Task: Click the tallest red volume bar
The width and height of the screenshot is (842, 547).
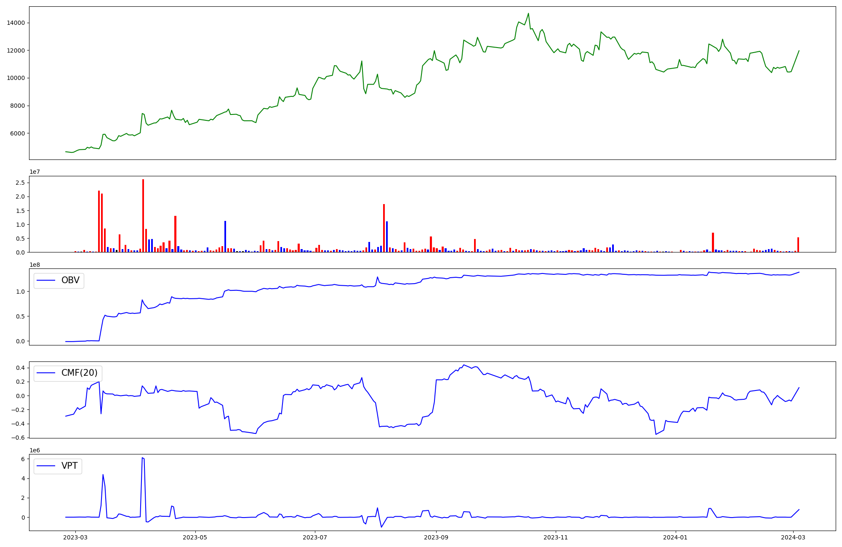Action: click(143, 215)
